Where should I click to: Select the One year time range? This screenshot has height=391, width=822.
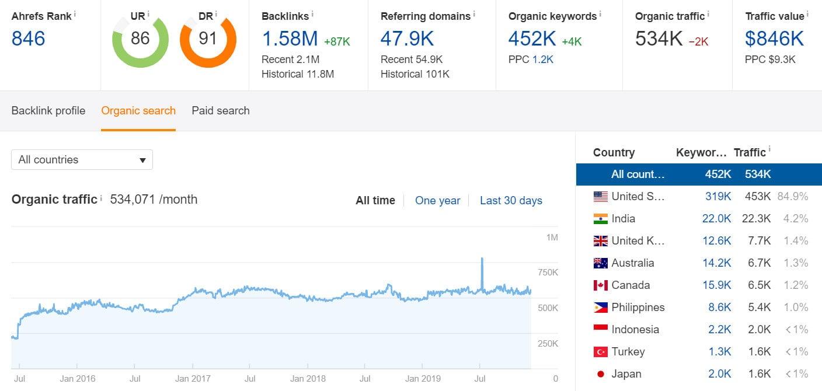438,200
